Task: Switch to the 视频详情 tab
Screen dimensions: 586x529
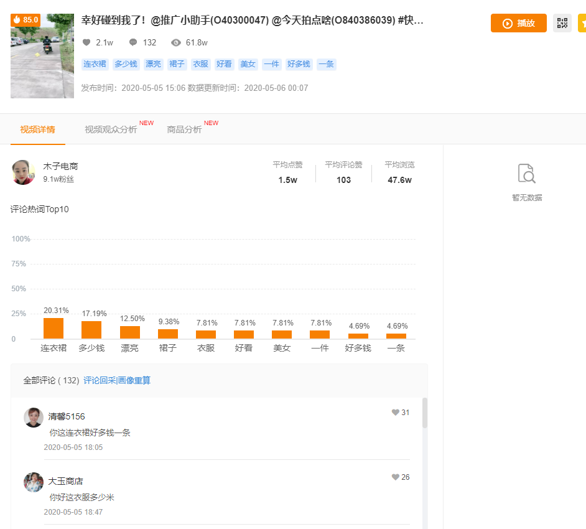Action: pos(38,129)
